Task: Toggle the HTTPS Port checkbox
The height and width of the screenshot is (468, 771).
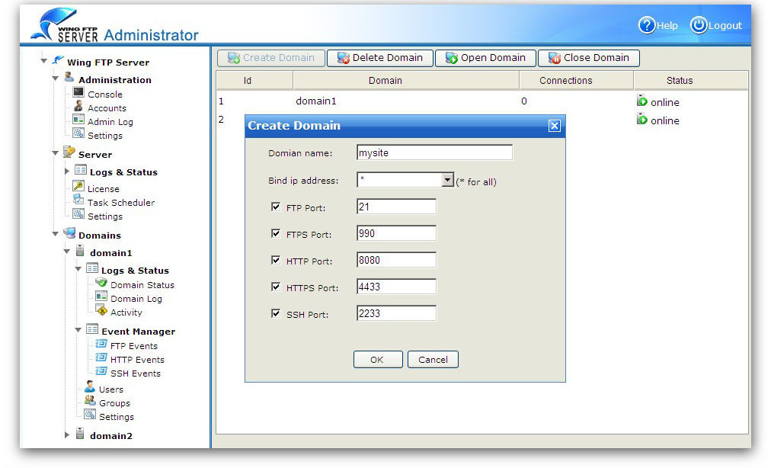Action: 276,287
